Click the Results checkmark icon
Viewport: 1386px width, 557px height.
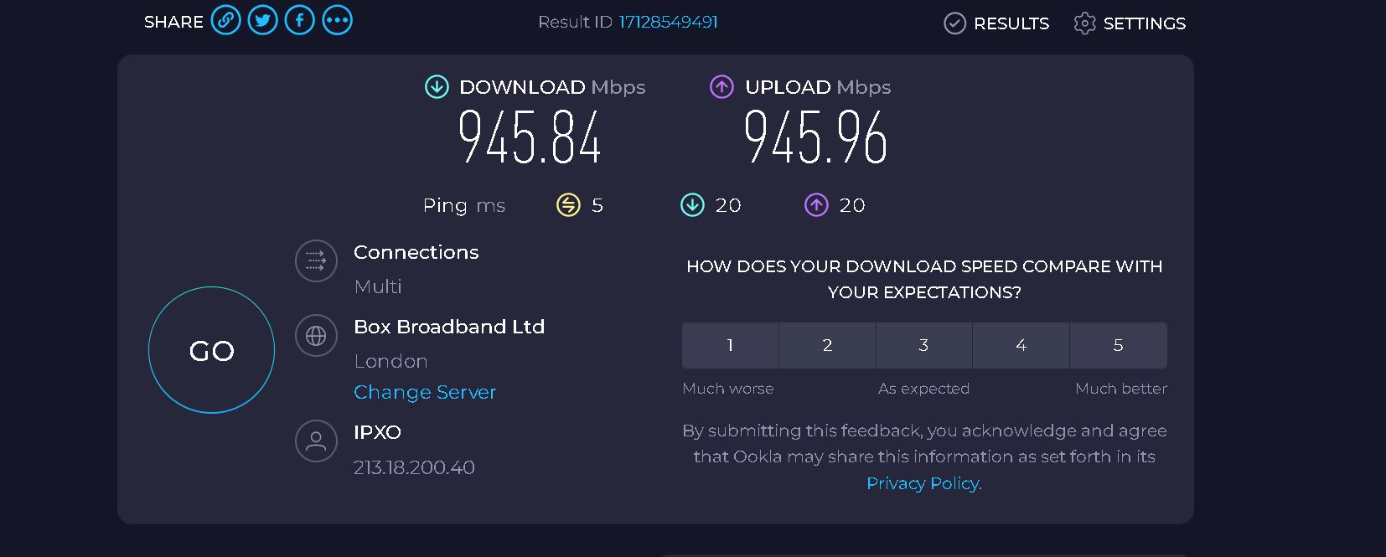click(955, 23)
